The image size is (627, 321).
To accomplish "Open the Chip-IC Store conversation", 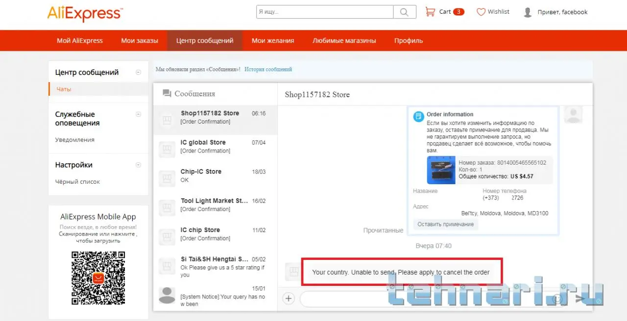I will [x=215, y=178].
